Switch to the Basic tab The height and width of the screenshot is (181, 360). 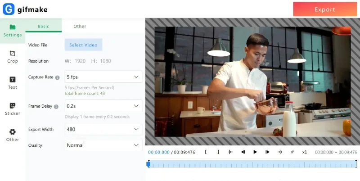(43, 26)
